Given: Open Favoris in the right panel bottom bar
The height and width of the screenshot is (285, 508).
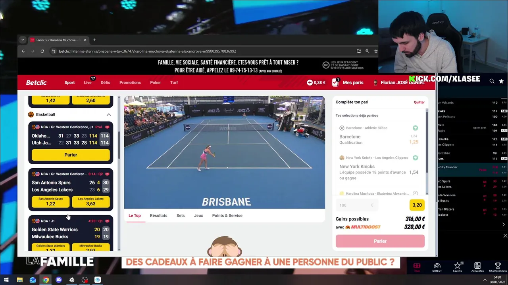Looking at the screenshot, I should click(x=457, y=267).
